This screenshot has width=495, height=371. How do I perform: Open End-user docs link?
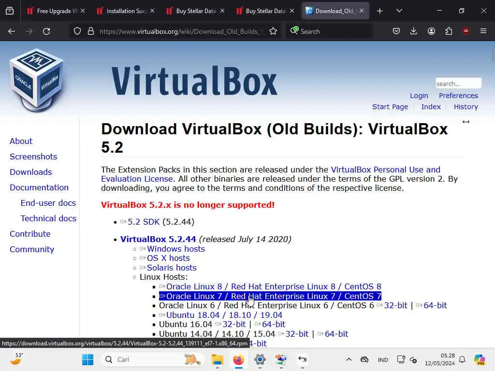pyautogui.click(x=48, y=203)
